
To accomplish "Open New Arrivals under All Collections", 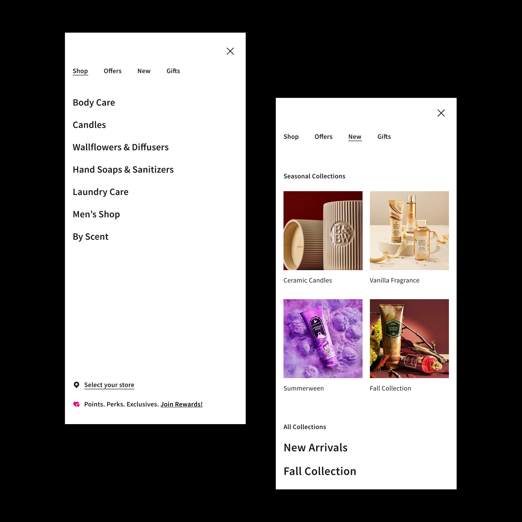I will click(x=315, y=448).
